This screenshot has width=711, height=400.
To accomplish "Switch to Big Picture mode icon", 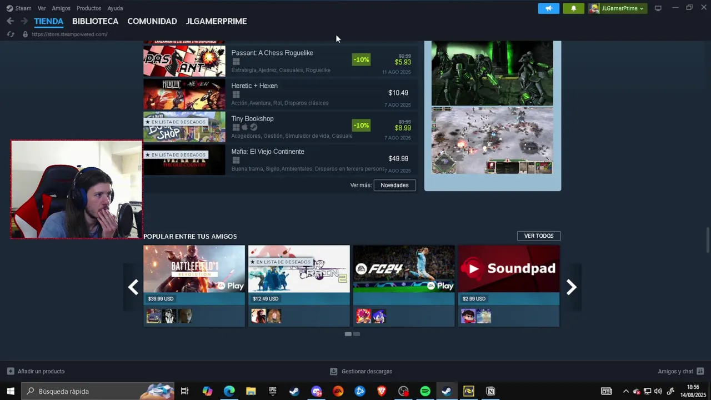I will (x=658, y=8).
